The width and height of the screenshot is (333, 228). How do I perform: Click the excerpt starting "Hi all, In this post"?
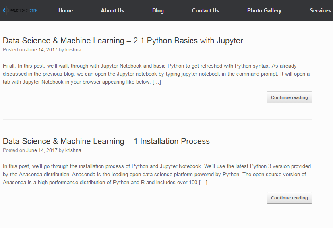click(x=156, y=74)
